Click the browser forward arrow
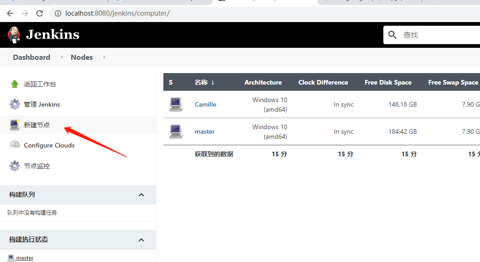Image resolution: width=480 pixels, height=262 pixels. (25, 13)
